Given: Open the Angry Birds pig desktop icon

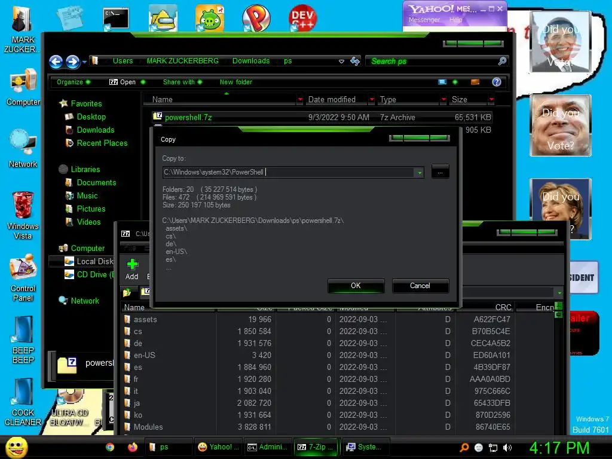Looking at the screenshot, I should [210, 18].
